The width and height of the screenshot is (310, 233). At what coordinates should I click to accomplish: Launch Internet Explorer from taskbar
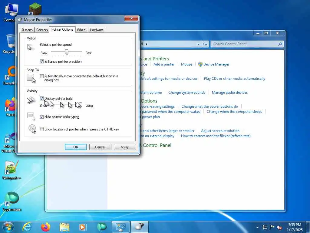[x=27, y=227]
